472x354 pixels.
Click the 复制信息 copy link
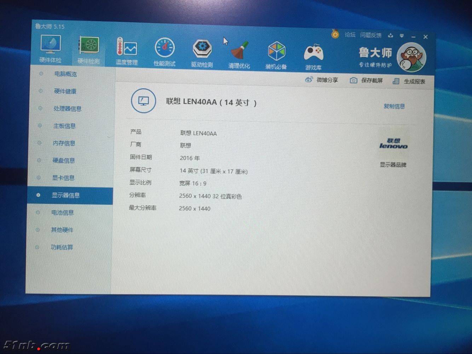coord(394,106)
